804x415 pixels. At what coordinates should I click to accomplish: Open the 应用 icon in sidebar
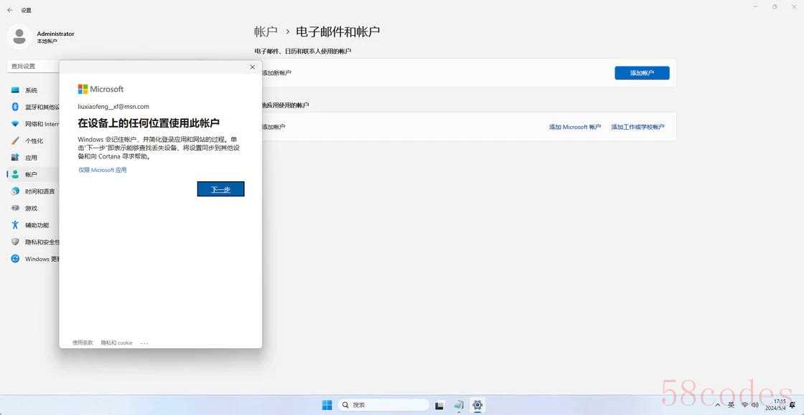(15, 158)
